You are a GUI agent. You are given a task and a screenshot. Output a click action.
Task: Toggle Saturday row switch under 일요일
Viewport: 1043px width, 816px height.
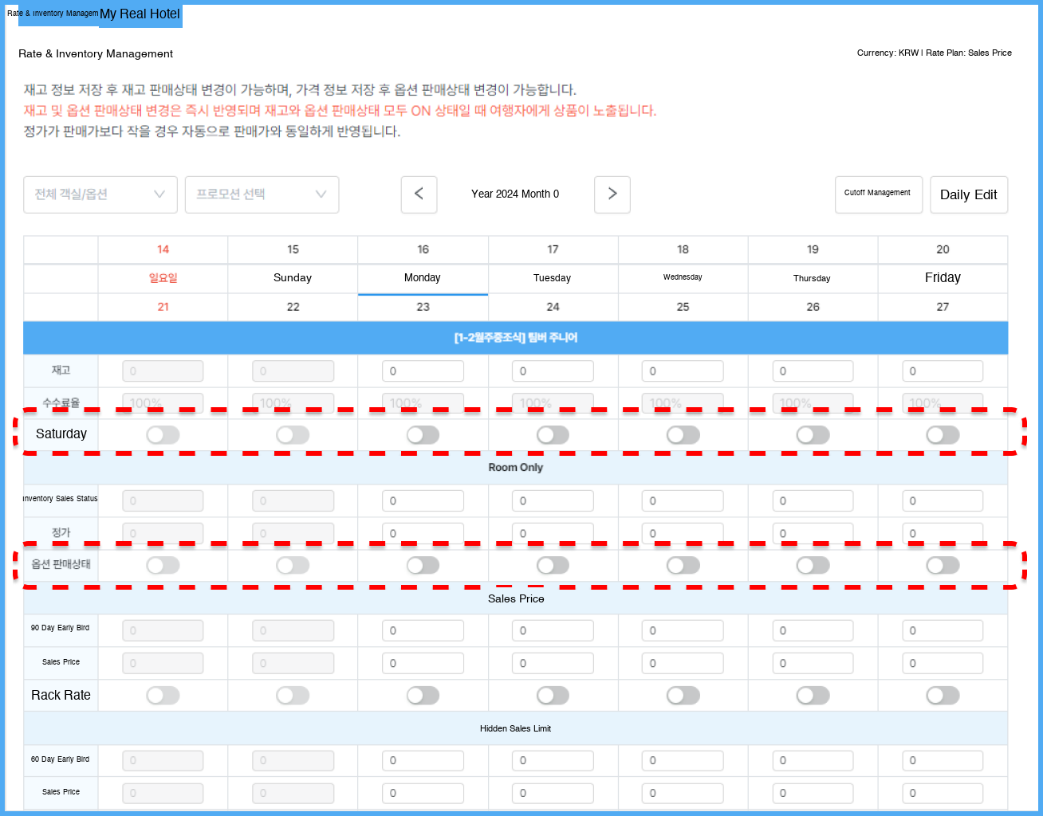(x=163, y=435)
